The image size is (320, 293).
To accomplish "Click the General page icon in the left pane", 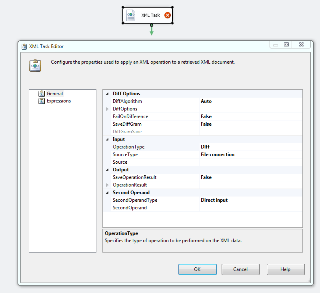I will [41, 93].
